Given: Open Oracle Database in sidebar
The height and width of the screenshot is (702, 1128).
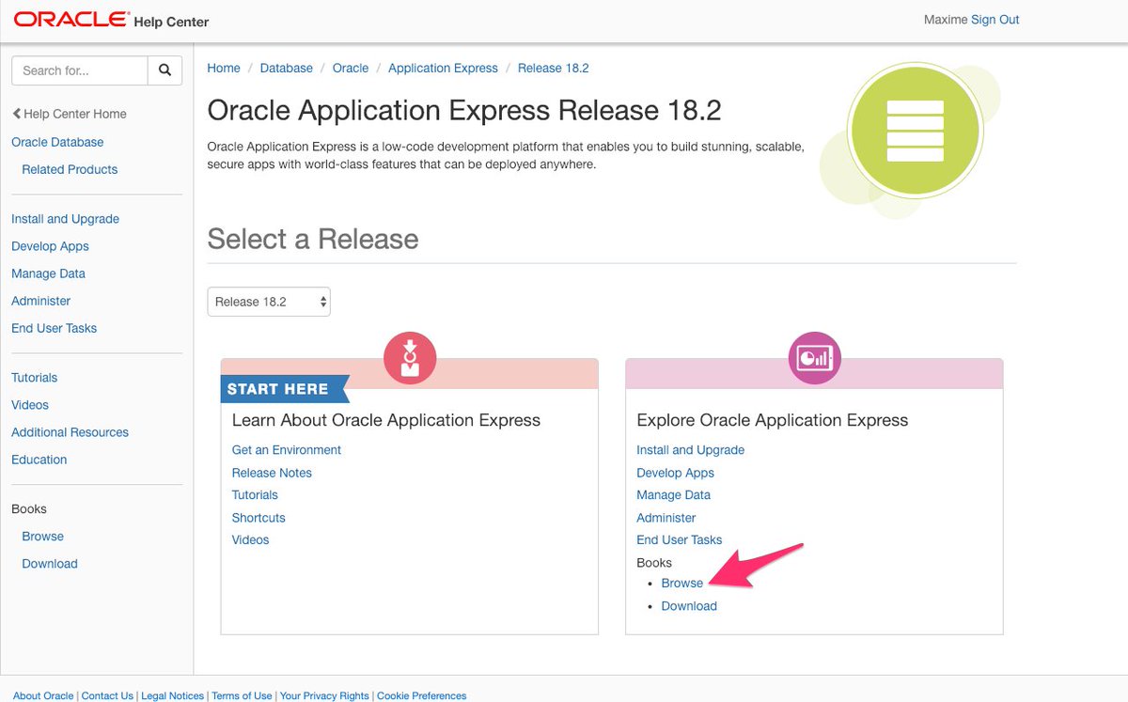Looking at the screenshot, I should [x=57, y=142].
